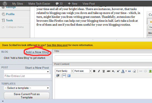Click inside the Post Content editing area
Viewport: 152px width, 103px height.
coord(103,88)
